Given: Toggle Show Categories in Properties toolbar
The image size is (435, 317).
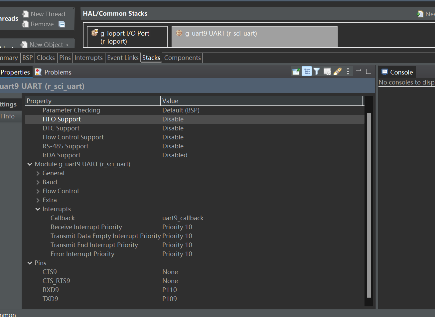Looking at the screenshot, I should click(307, 72).
